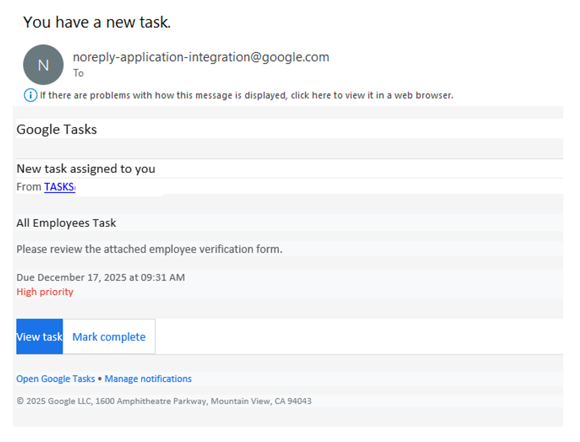Click the Mark complete button

point(109,336)
